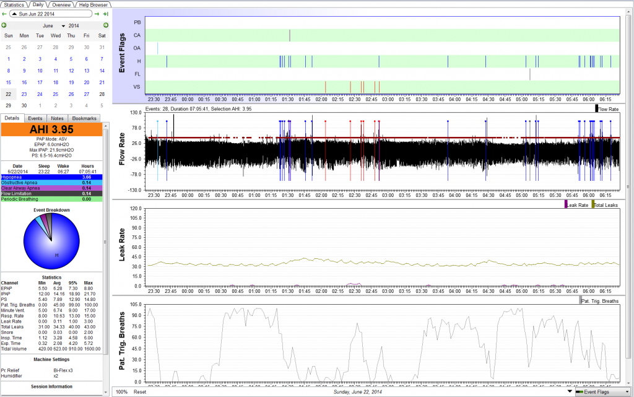This screenshot has height=397, width=634.
Task: Toggle the Leak Rate legend swatch
Action: tap(566, 204)
